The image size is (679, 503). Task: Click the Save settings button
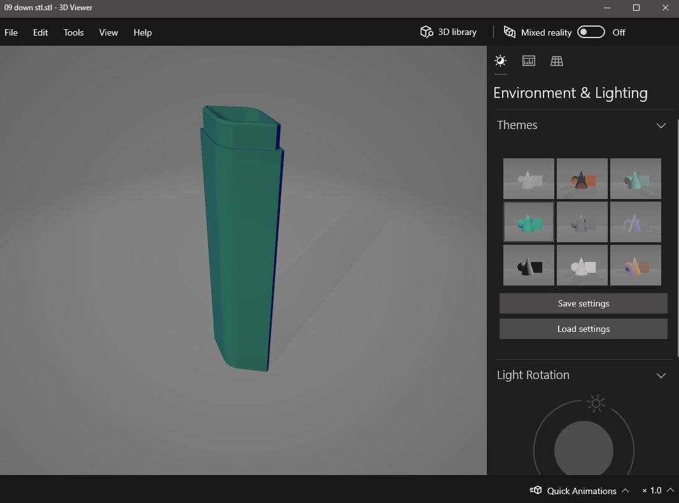coord(584,303)
